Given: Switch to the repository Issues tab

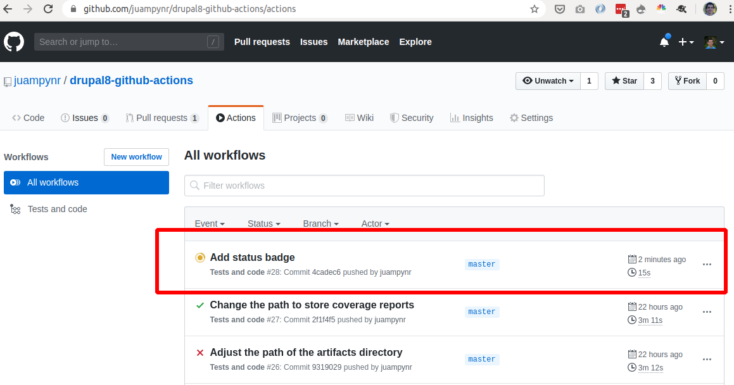Looking at the screenshot, I should pos(85,118).
